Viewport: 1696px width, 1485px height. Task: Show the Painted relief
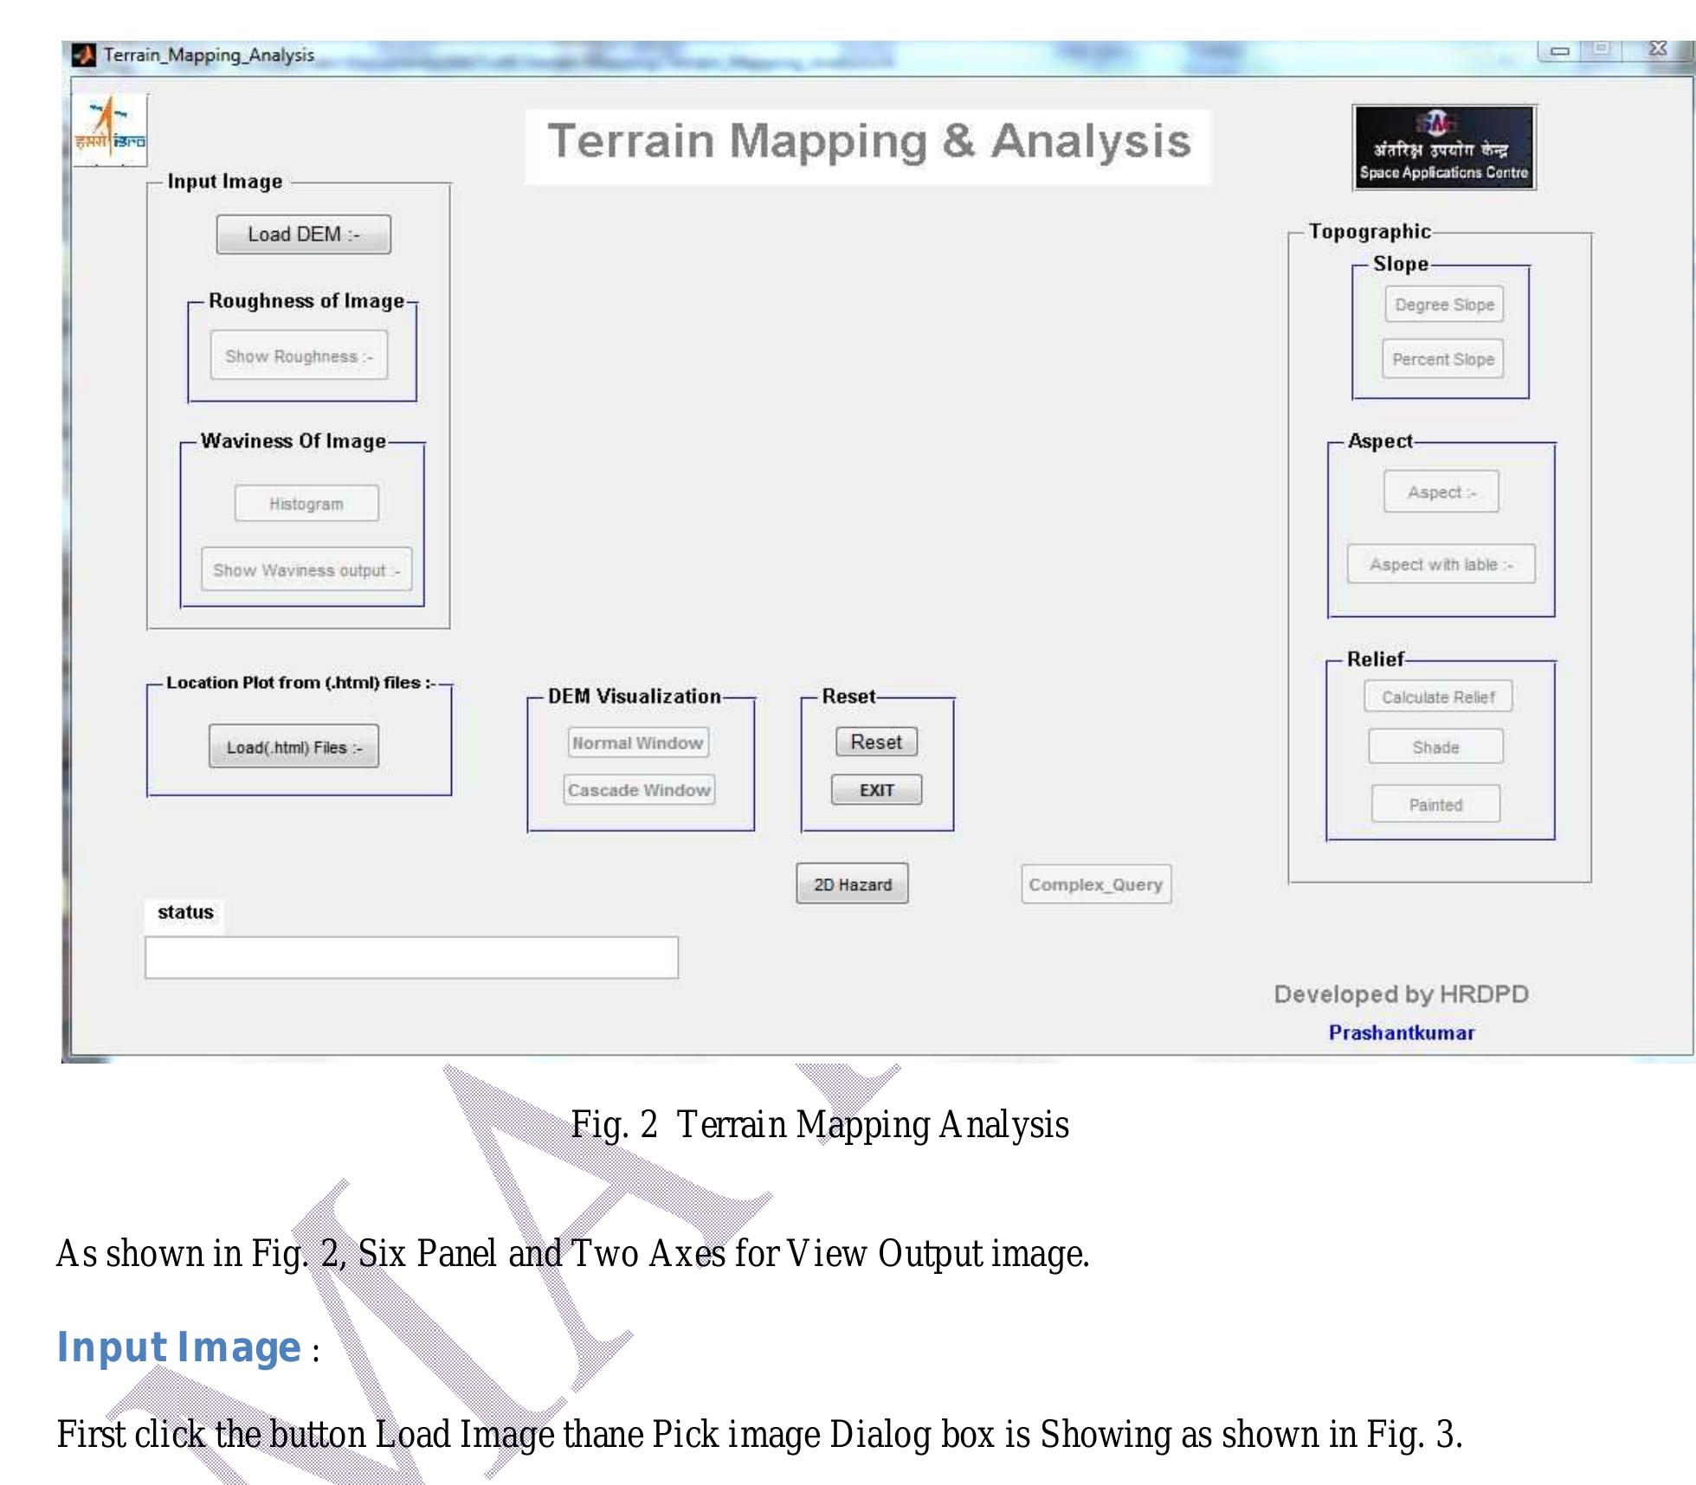[1435, 804]
